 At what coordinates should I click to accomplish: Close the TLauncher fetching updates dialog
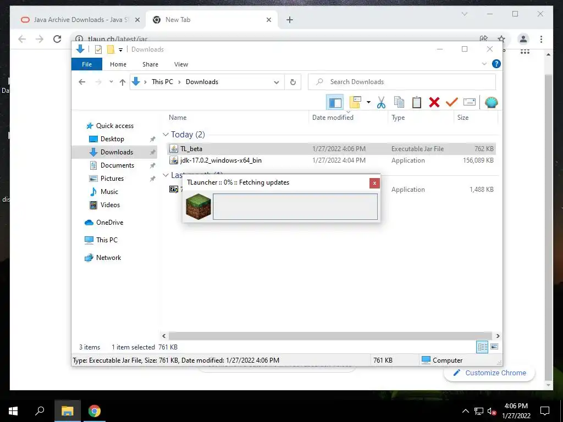tap(374, 183)
